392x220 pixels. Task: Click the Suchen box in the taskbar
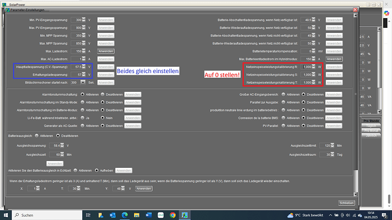pos(47,215)
